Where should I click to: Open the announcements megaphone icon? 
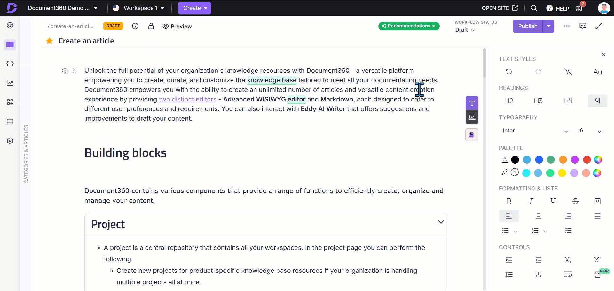[579, 8]
